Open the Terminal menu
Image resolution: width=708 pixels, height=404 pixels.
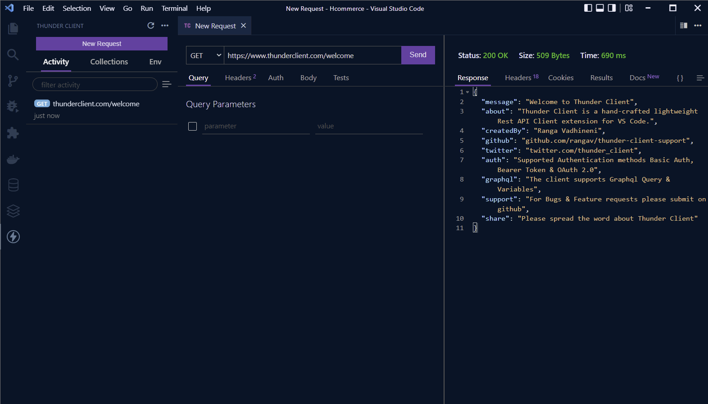174,8
